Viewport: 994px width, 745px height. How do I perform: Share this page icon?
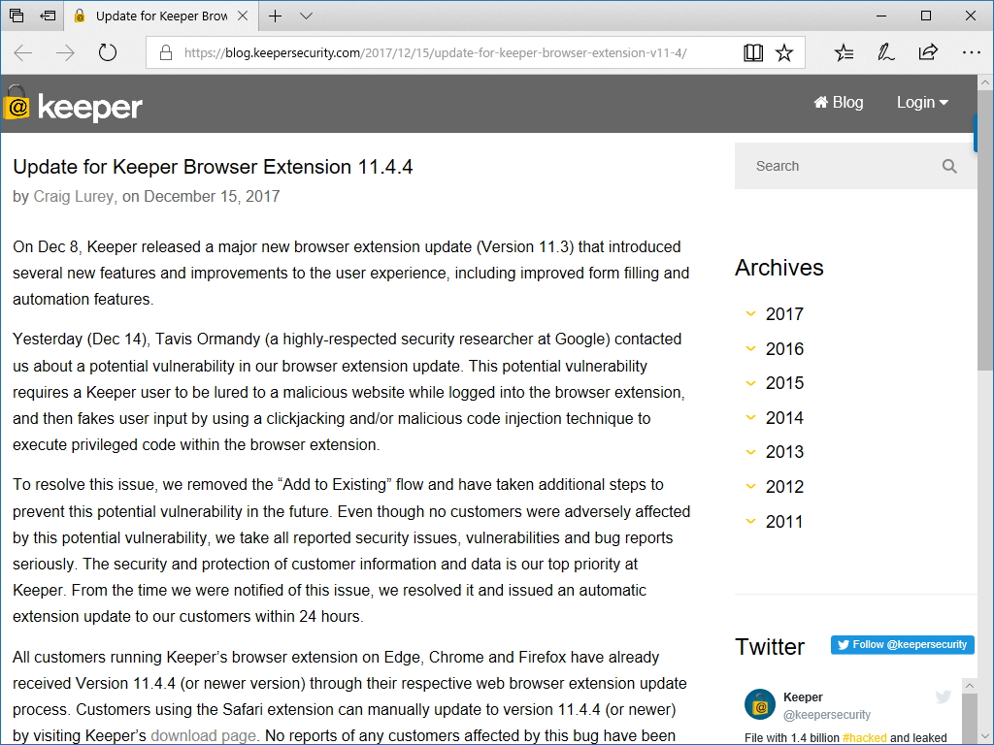[x=928, y=52]
